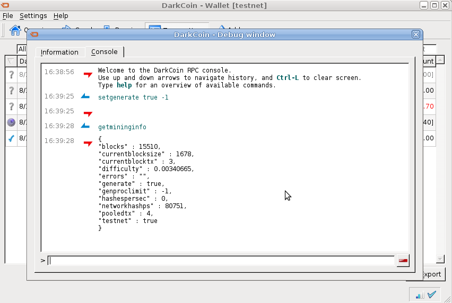Viewport: 452px width, 303px height.
Task: Open the Settings menu
Action: coord(33,16)
